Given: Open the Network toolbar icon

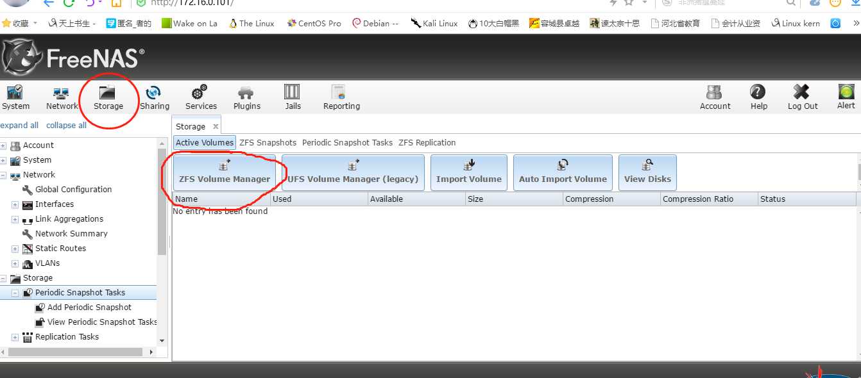Looking at the screenshot, I should (62, 97).
